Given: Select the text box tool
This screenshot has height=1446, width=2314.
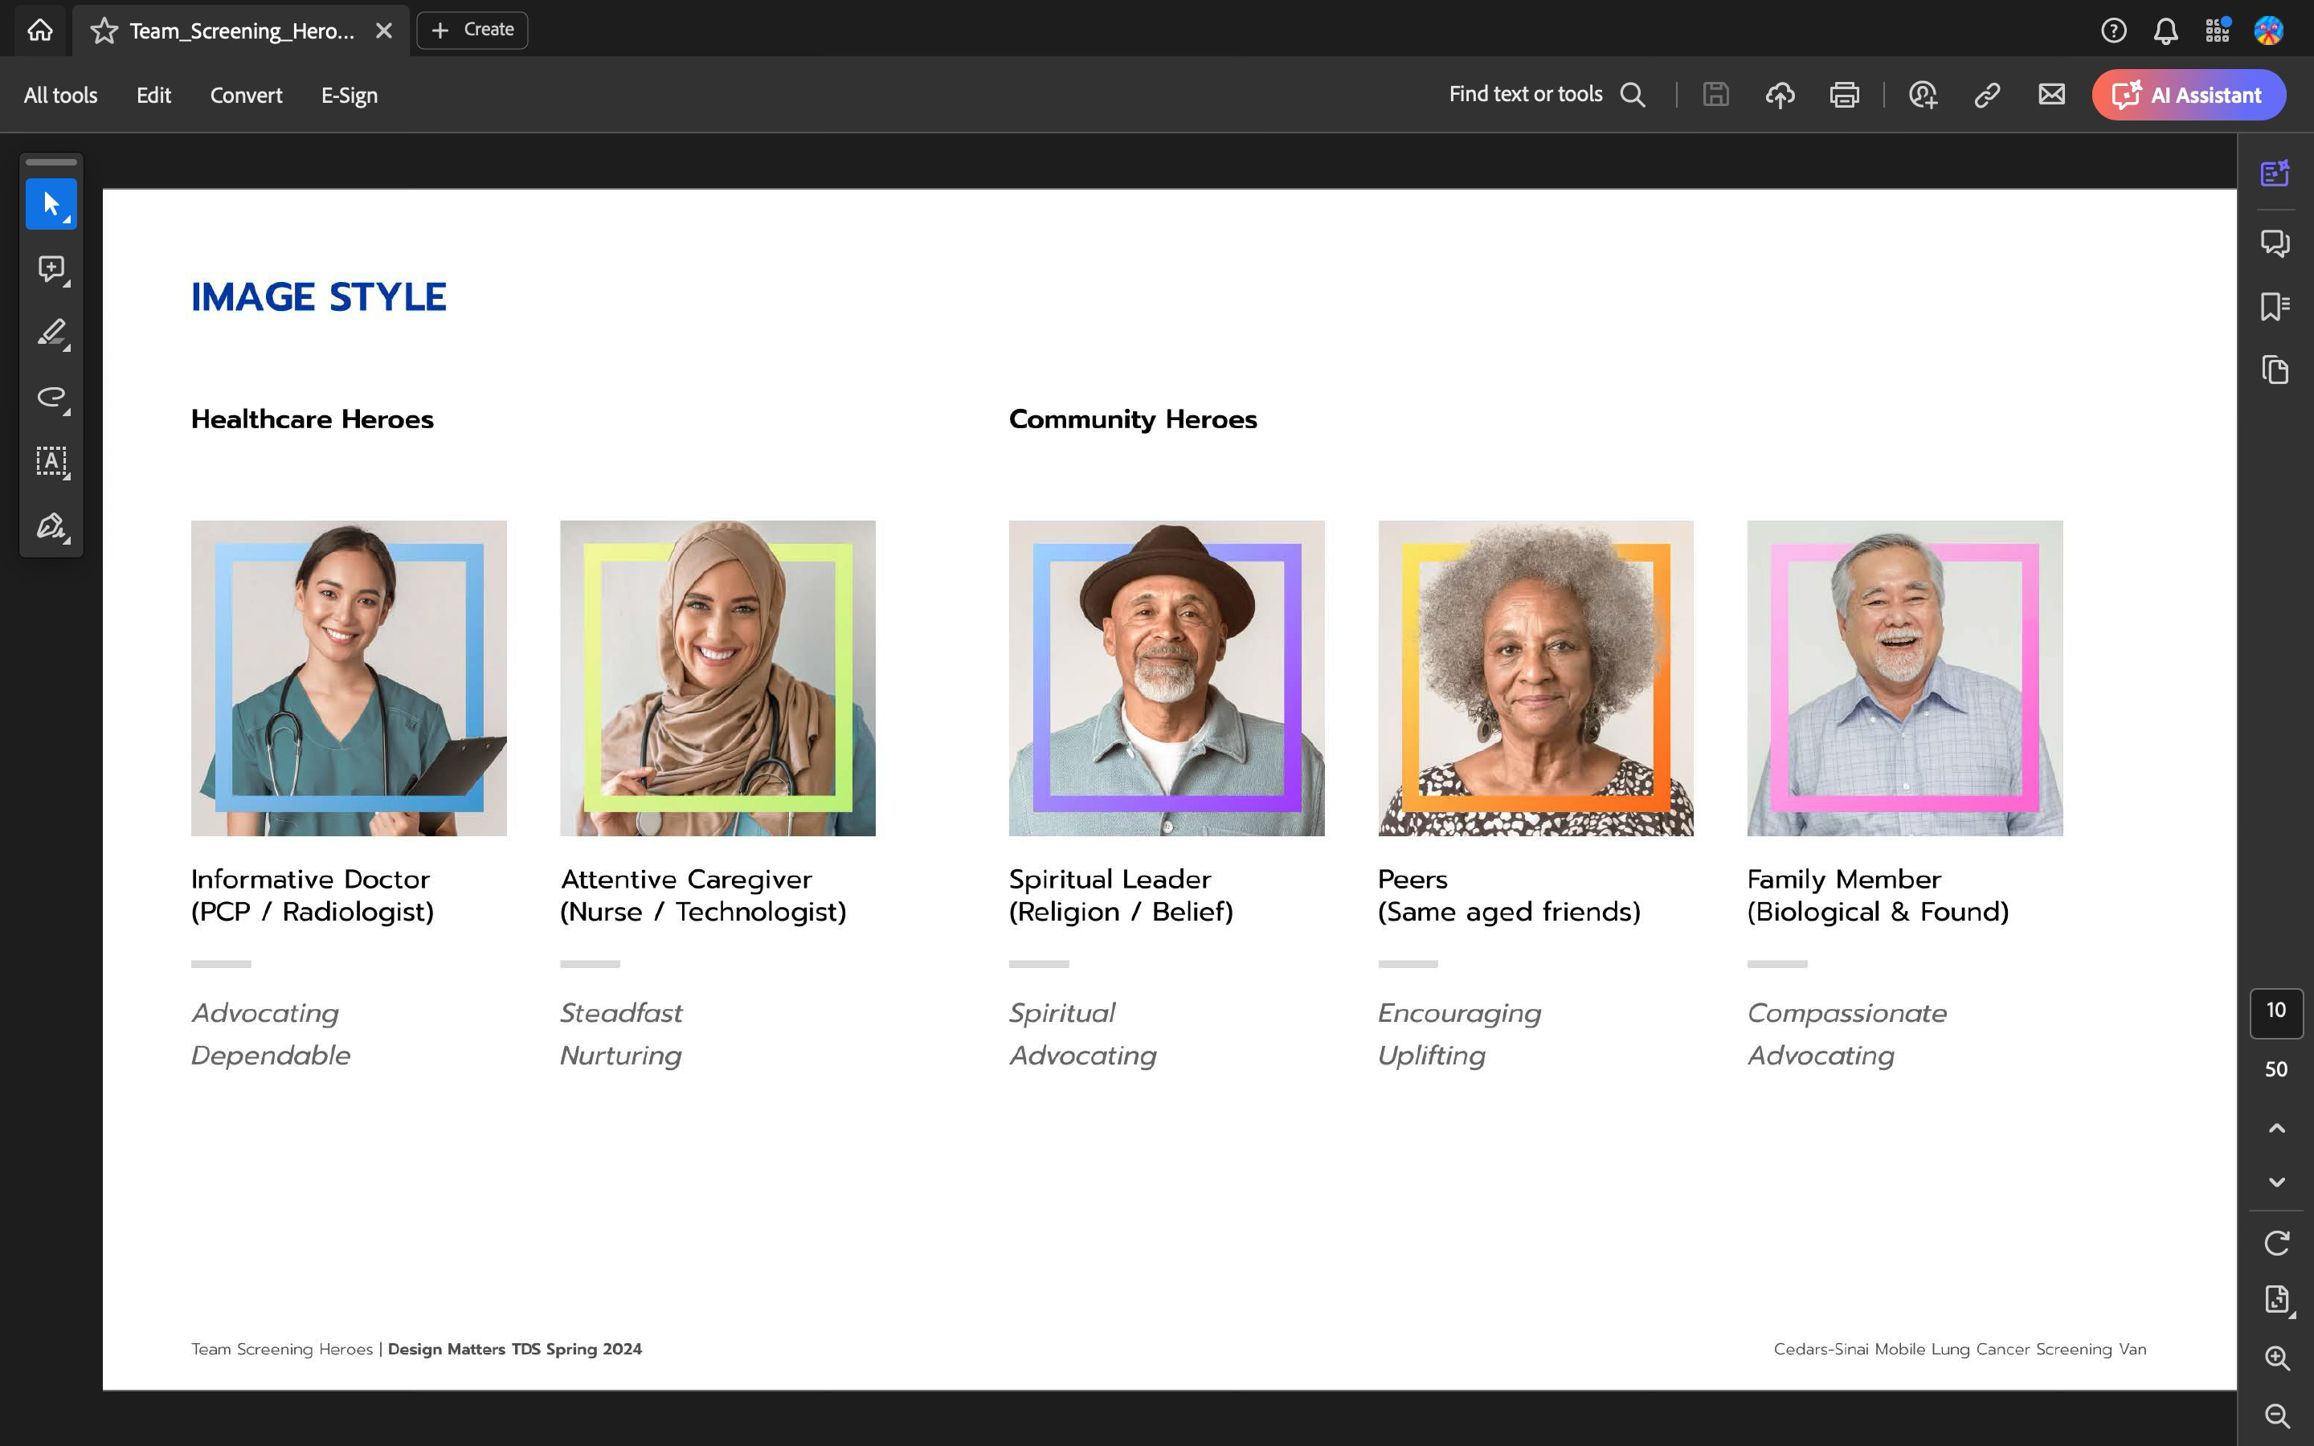Looking at the screenshot, I should (51, 462).
